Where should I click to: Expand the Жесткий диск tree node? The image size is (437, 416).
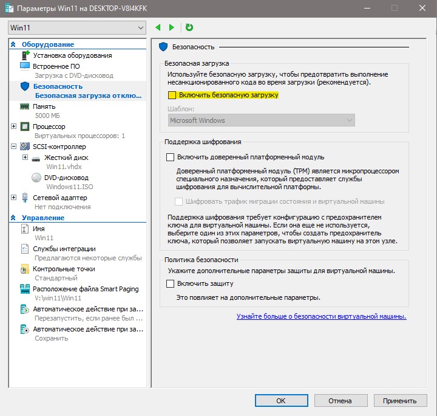point(25,158)
